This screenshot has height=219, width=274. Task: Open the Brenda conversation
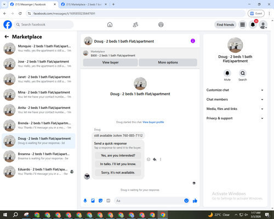[x=38, y=125]
